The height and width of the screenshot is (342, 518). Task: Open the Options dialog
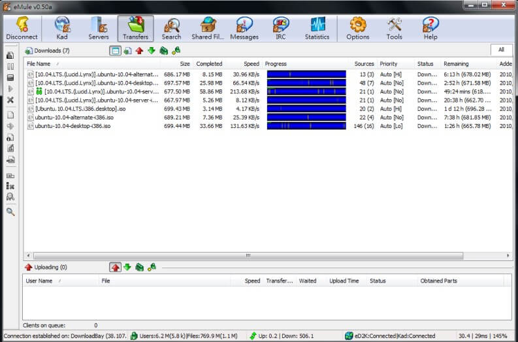pos(358,28)
